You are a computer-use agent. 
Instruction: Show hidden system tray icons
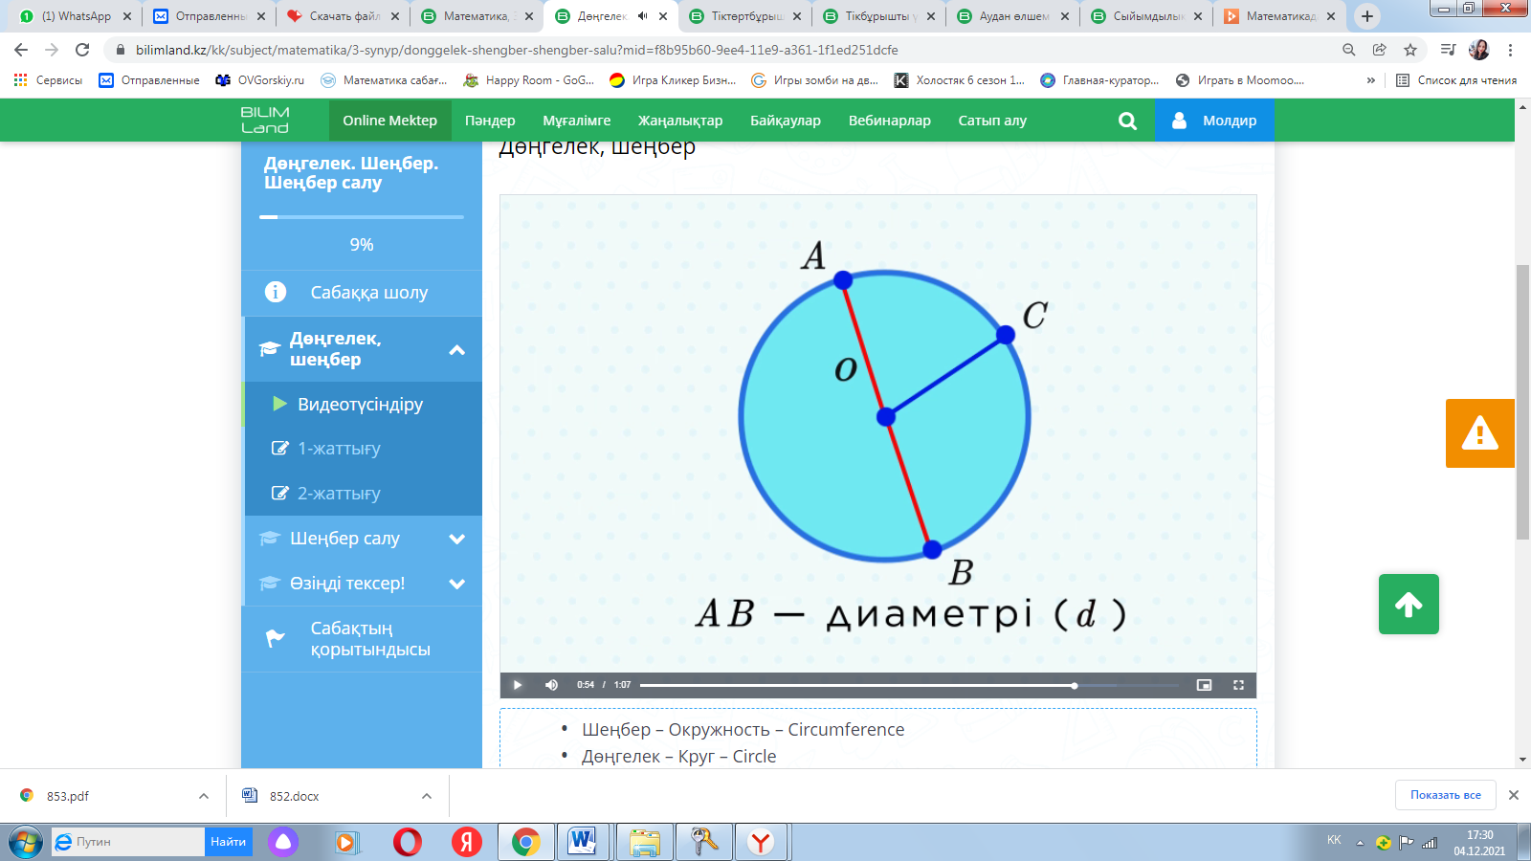point(1360,843)
